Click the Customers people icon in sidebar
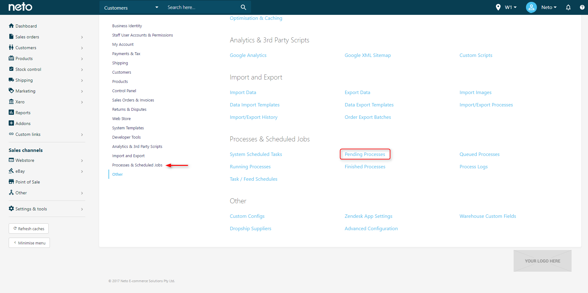 coord(11,47)
